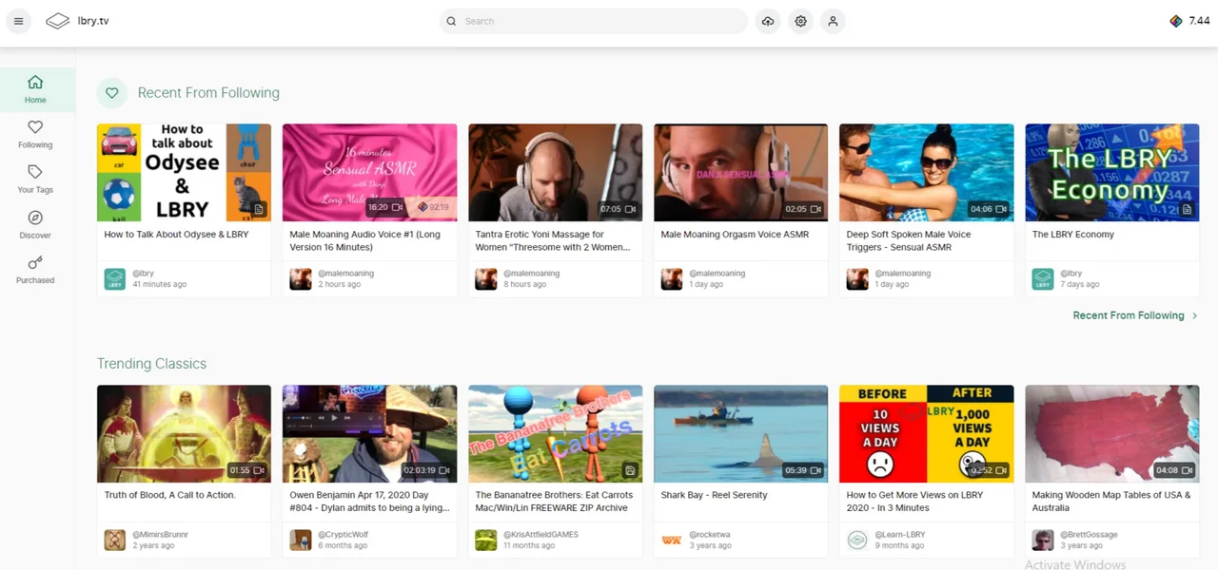Go to Home in sidebar
The width and height of the screenshot is (1218, 570).
pos(35,89)
